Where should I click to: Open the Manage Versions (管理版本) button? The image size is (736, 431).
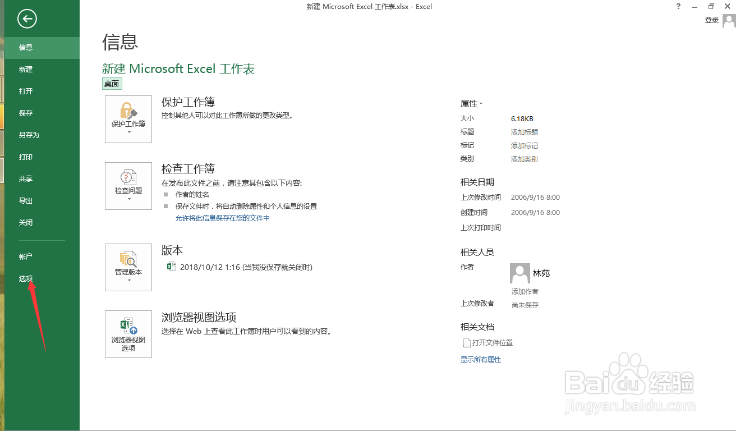128,267
